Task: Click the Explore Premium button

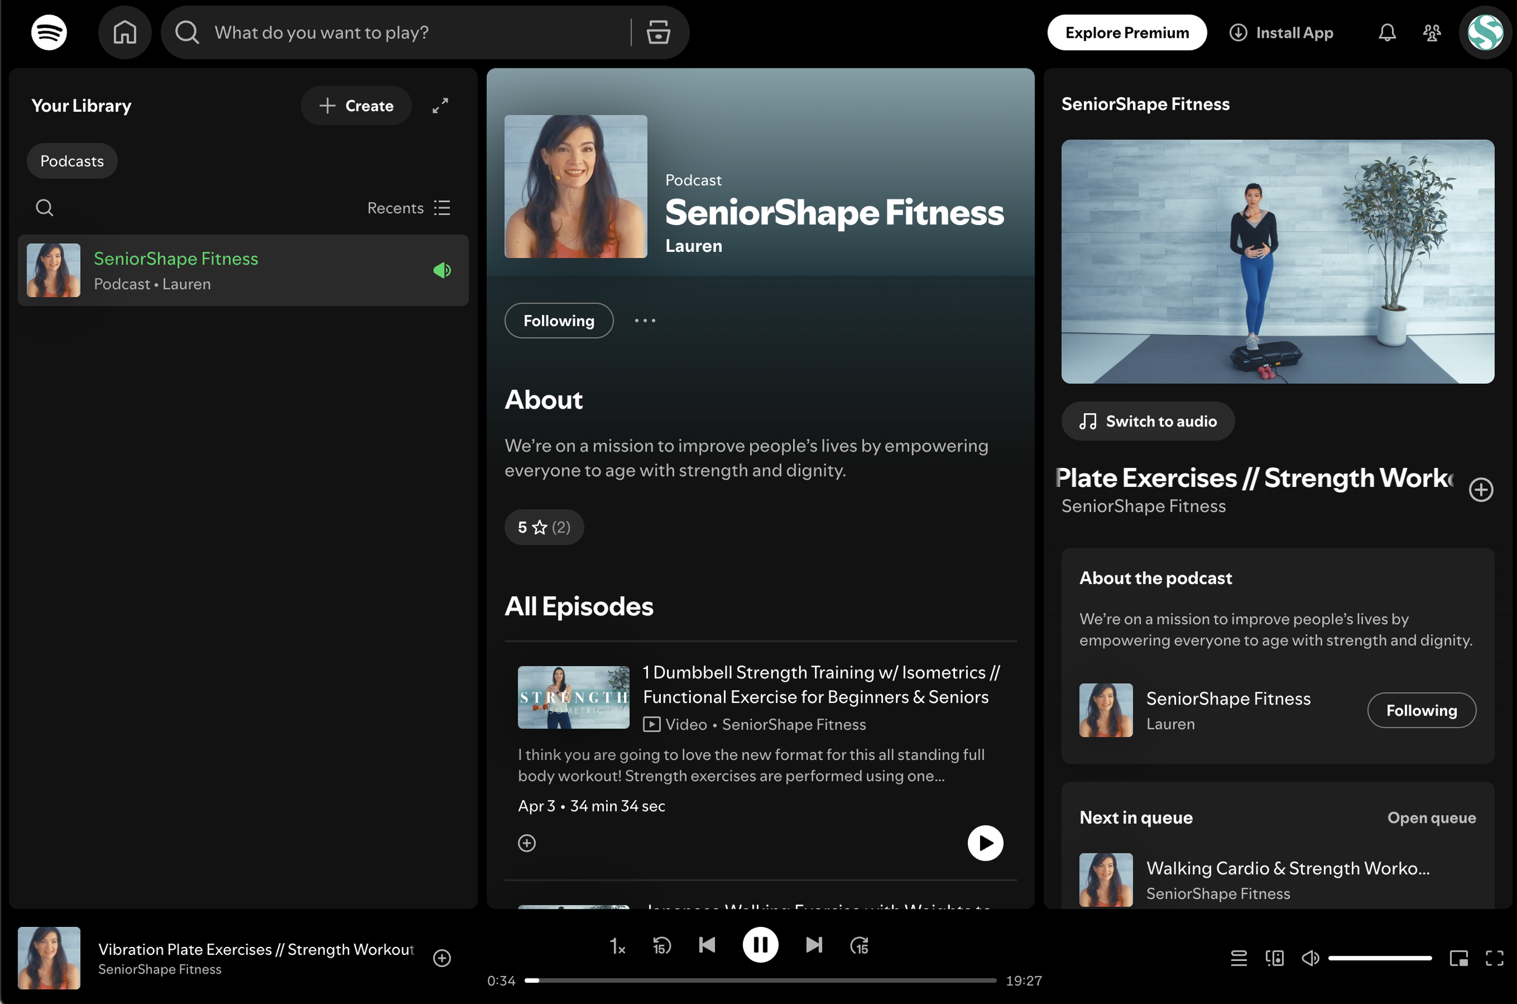Action: (x=1127, y=32)
